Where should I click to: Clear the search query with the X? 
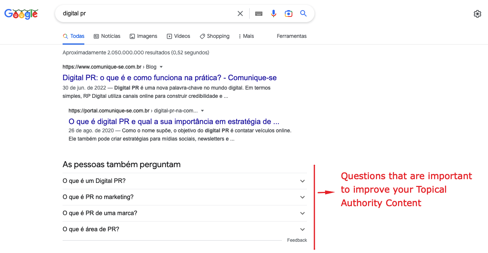tap(240, 13)
